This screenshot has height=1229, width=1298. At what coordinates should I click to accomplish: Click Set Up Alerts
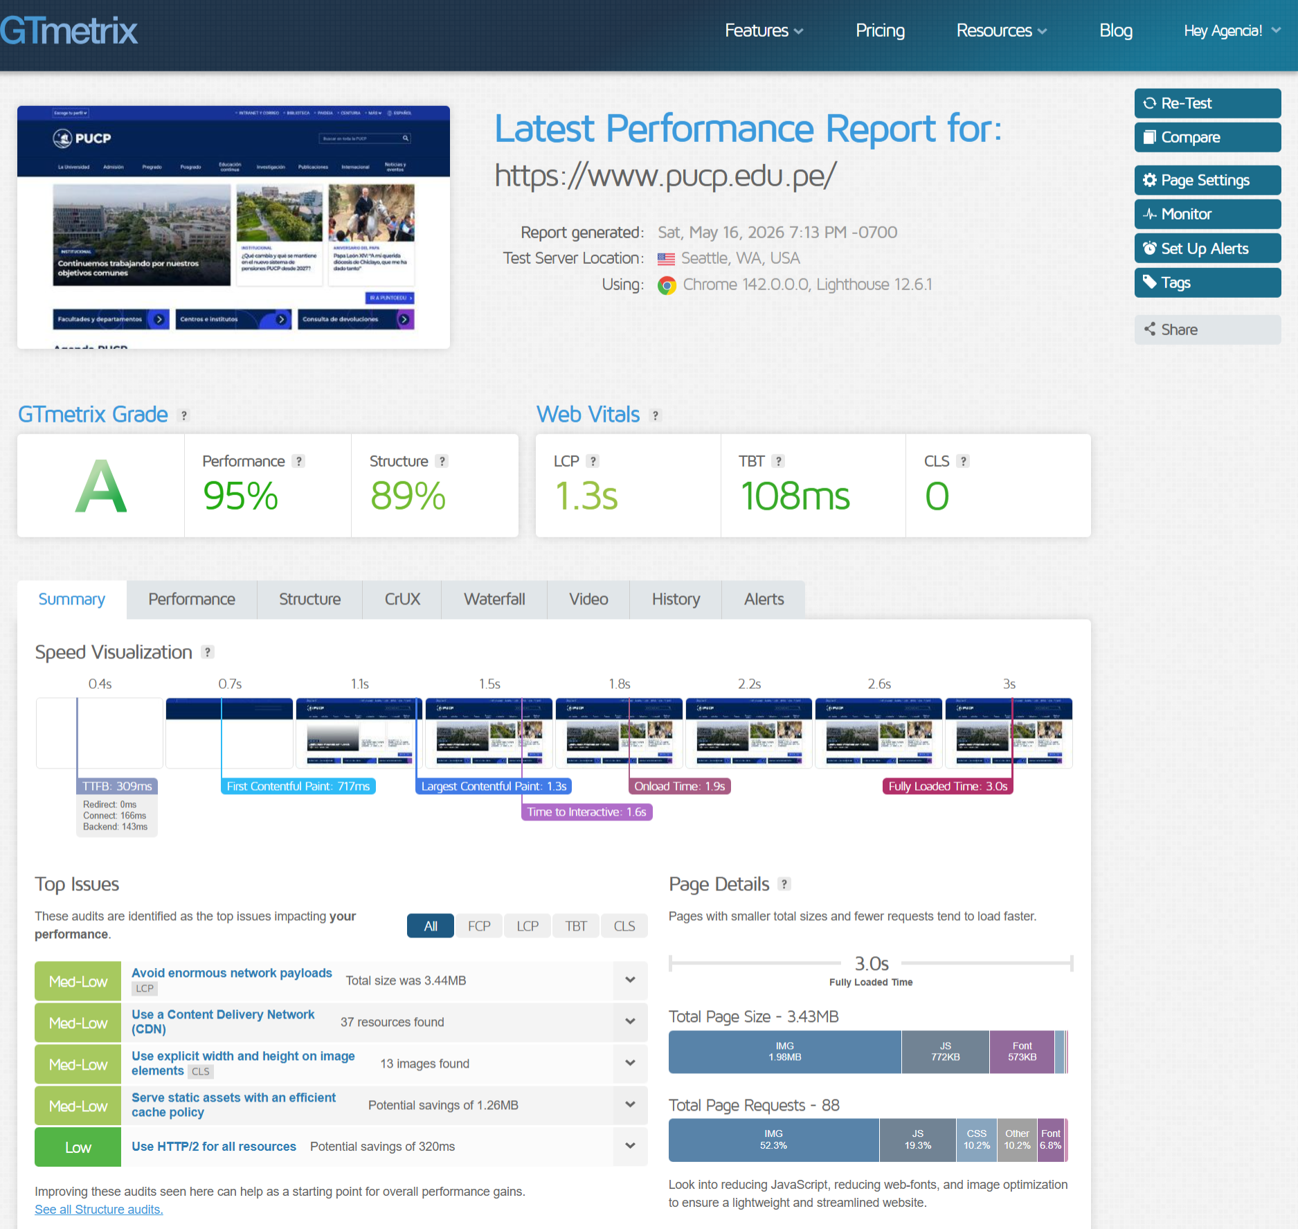click(1207, 249)
